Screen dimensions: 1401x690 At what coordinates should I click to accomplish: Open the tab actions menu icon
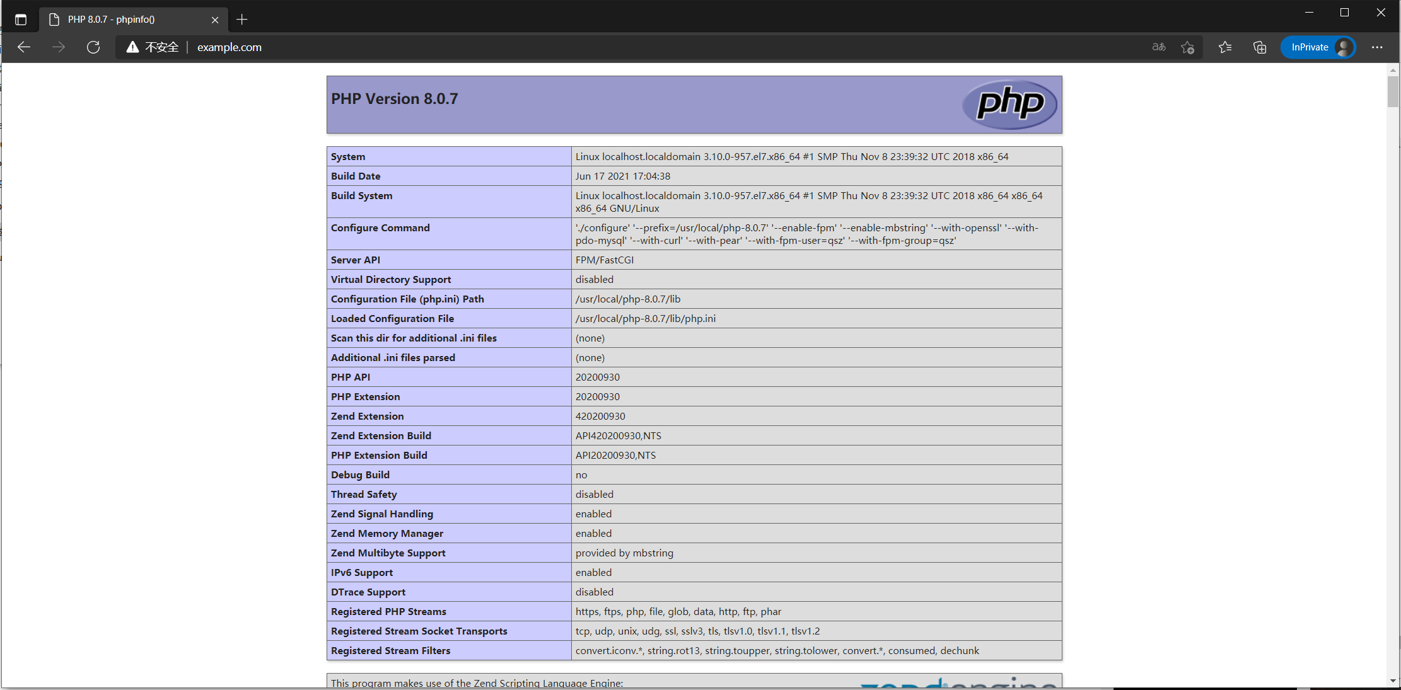click(21, 20)
